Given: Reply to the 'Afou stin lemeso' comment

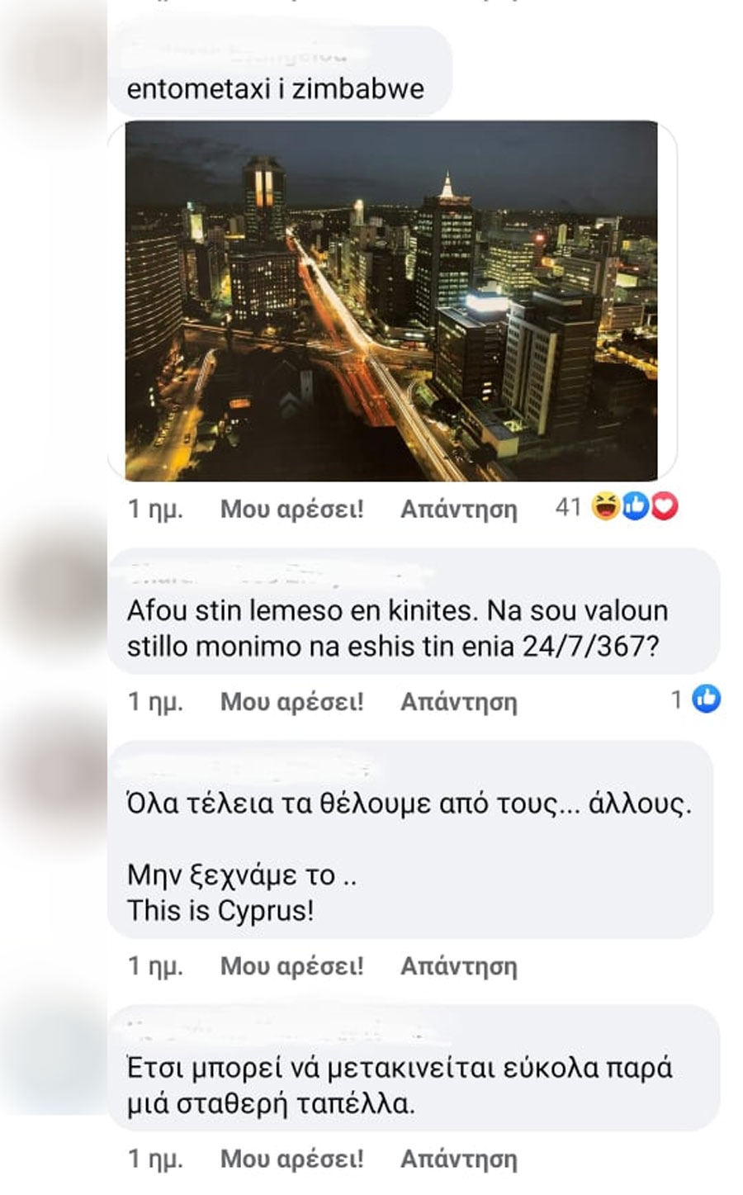Looking at the screenshot, I should (459, 702).
